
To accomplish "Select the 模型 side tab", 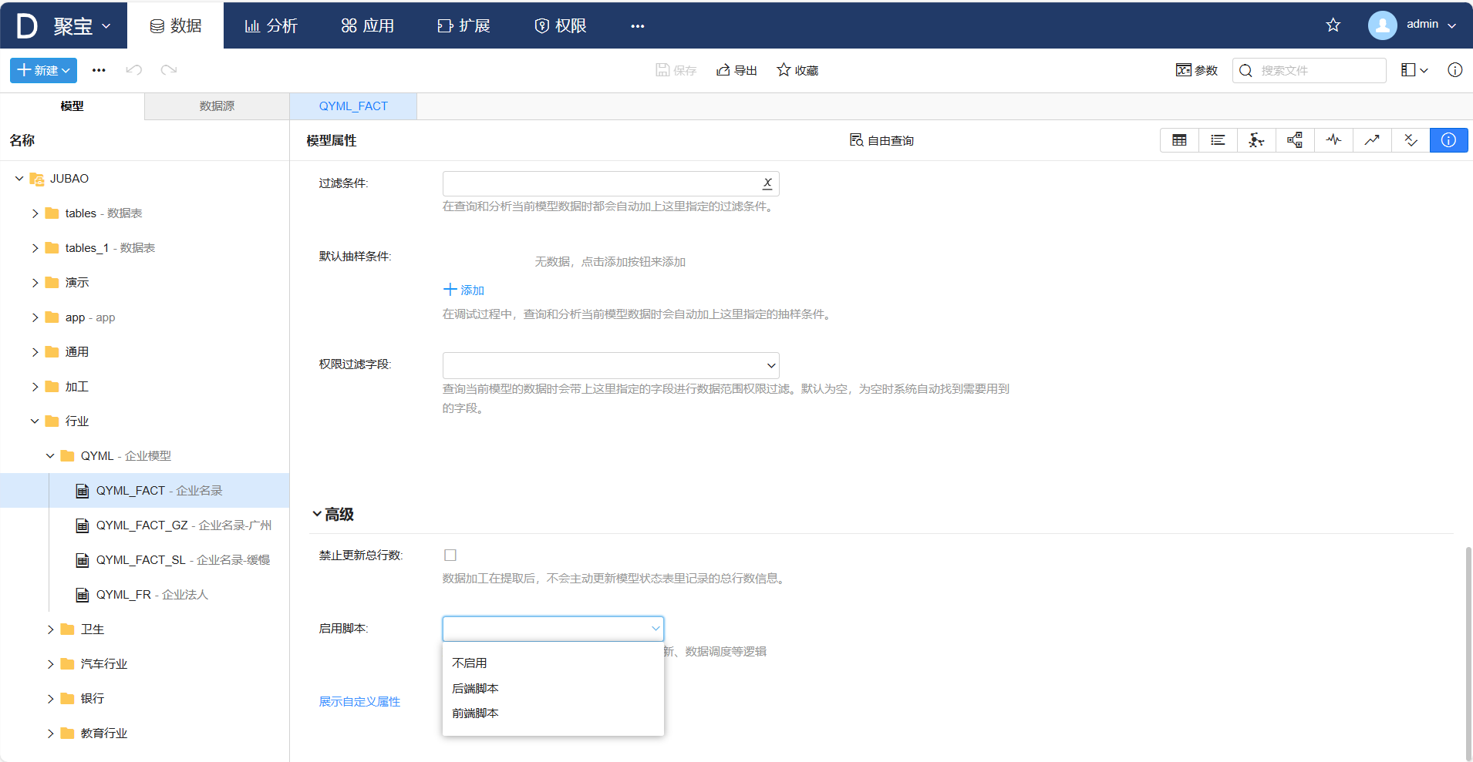I will 72,106.
